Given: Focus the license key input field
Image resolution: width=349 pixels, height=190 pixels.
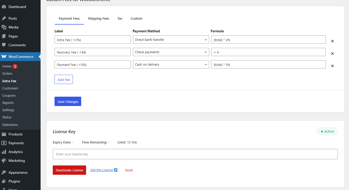Looking at the screenshot, I should point(195,154).
